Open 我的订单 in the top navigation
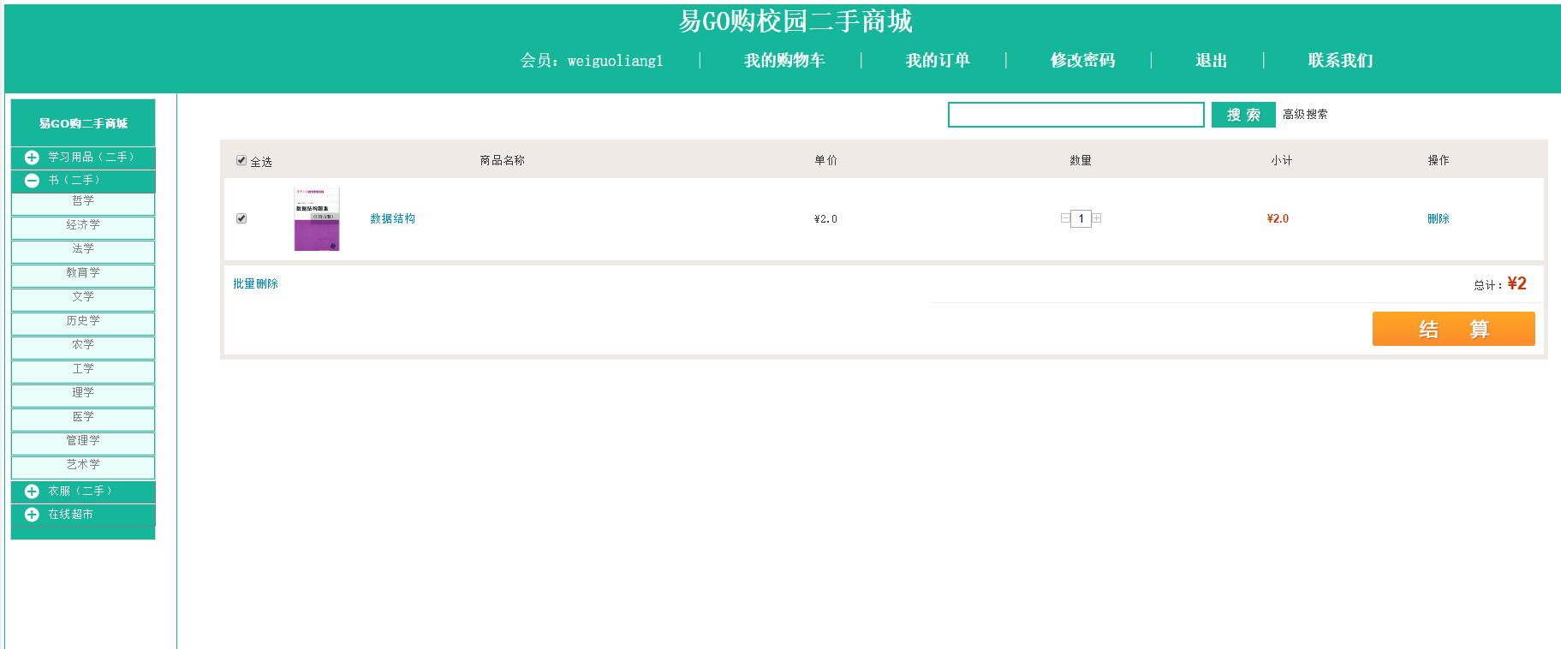Screen dimensions: 1561x649 938,61
